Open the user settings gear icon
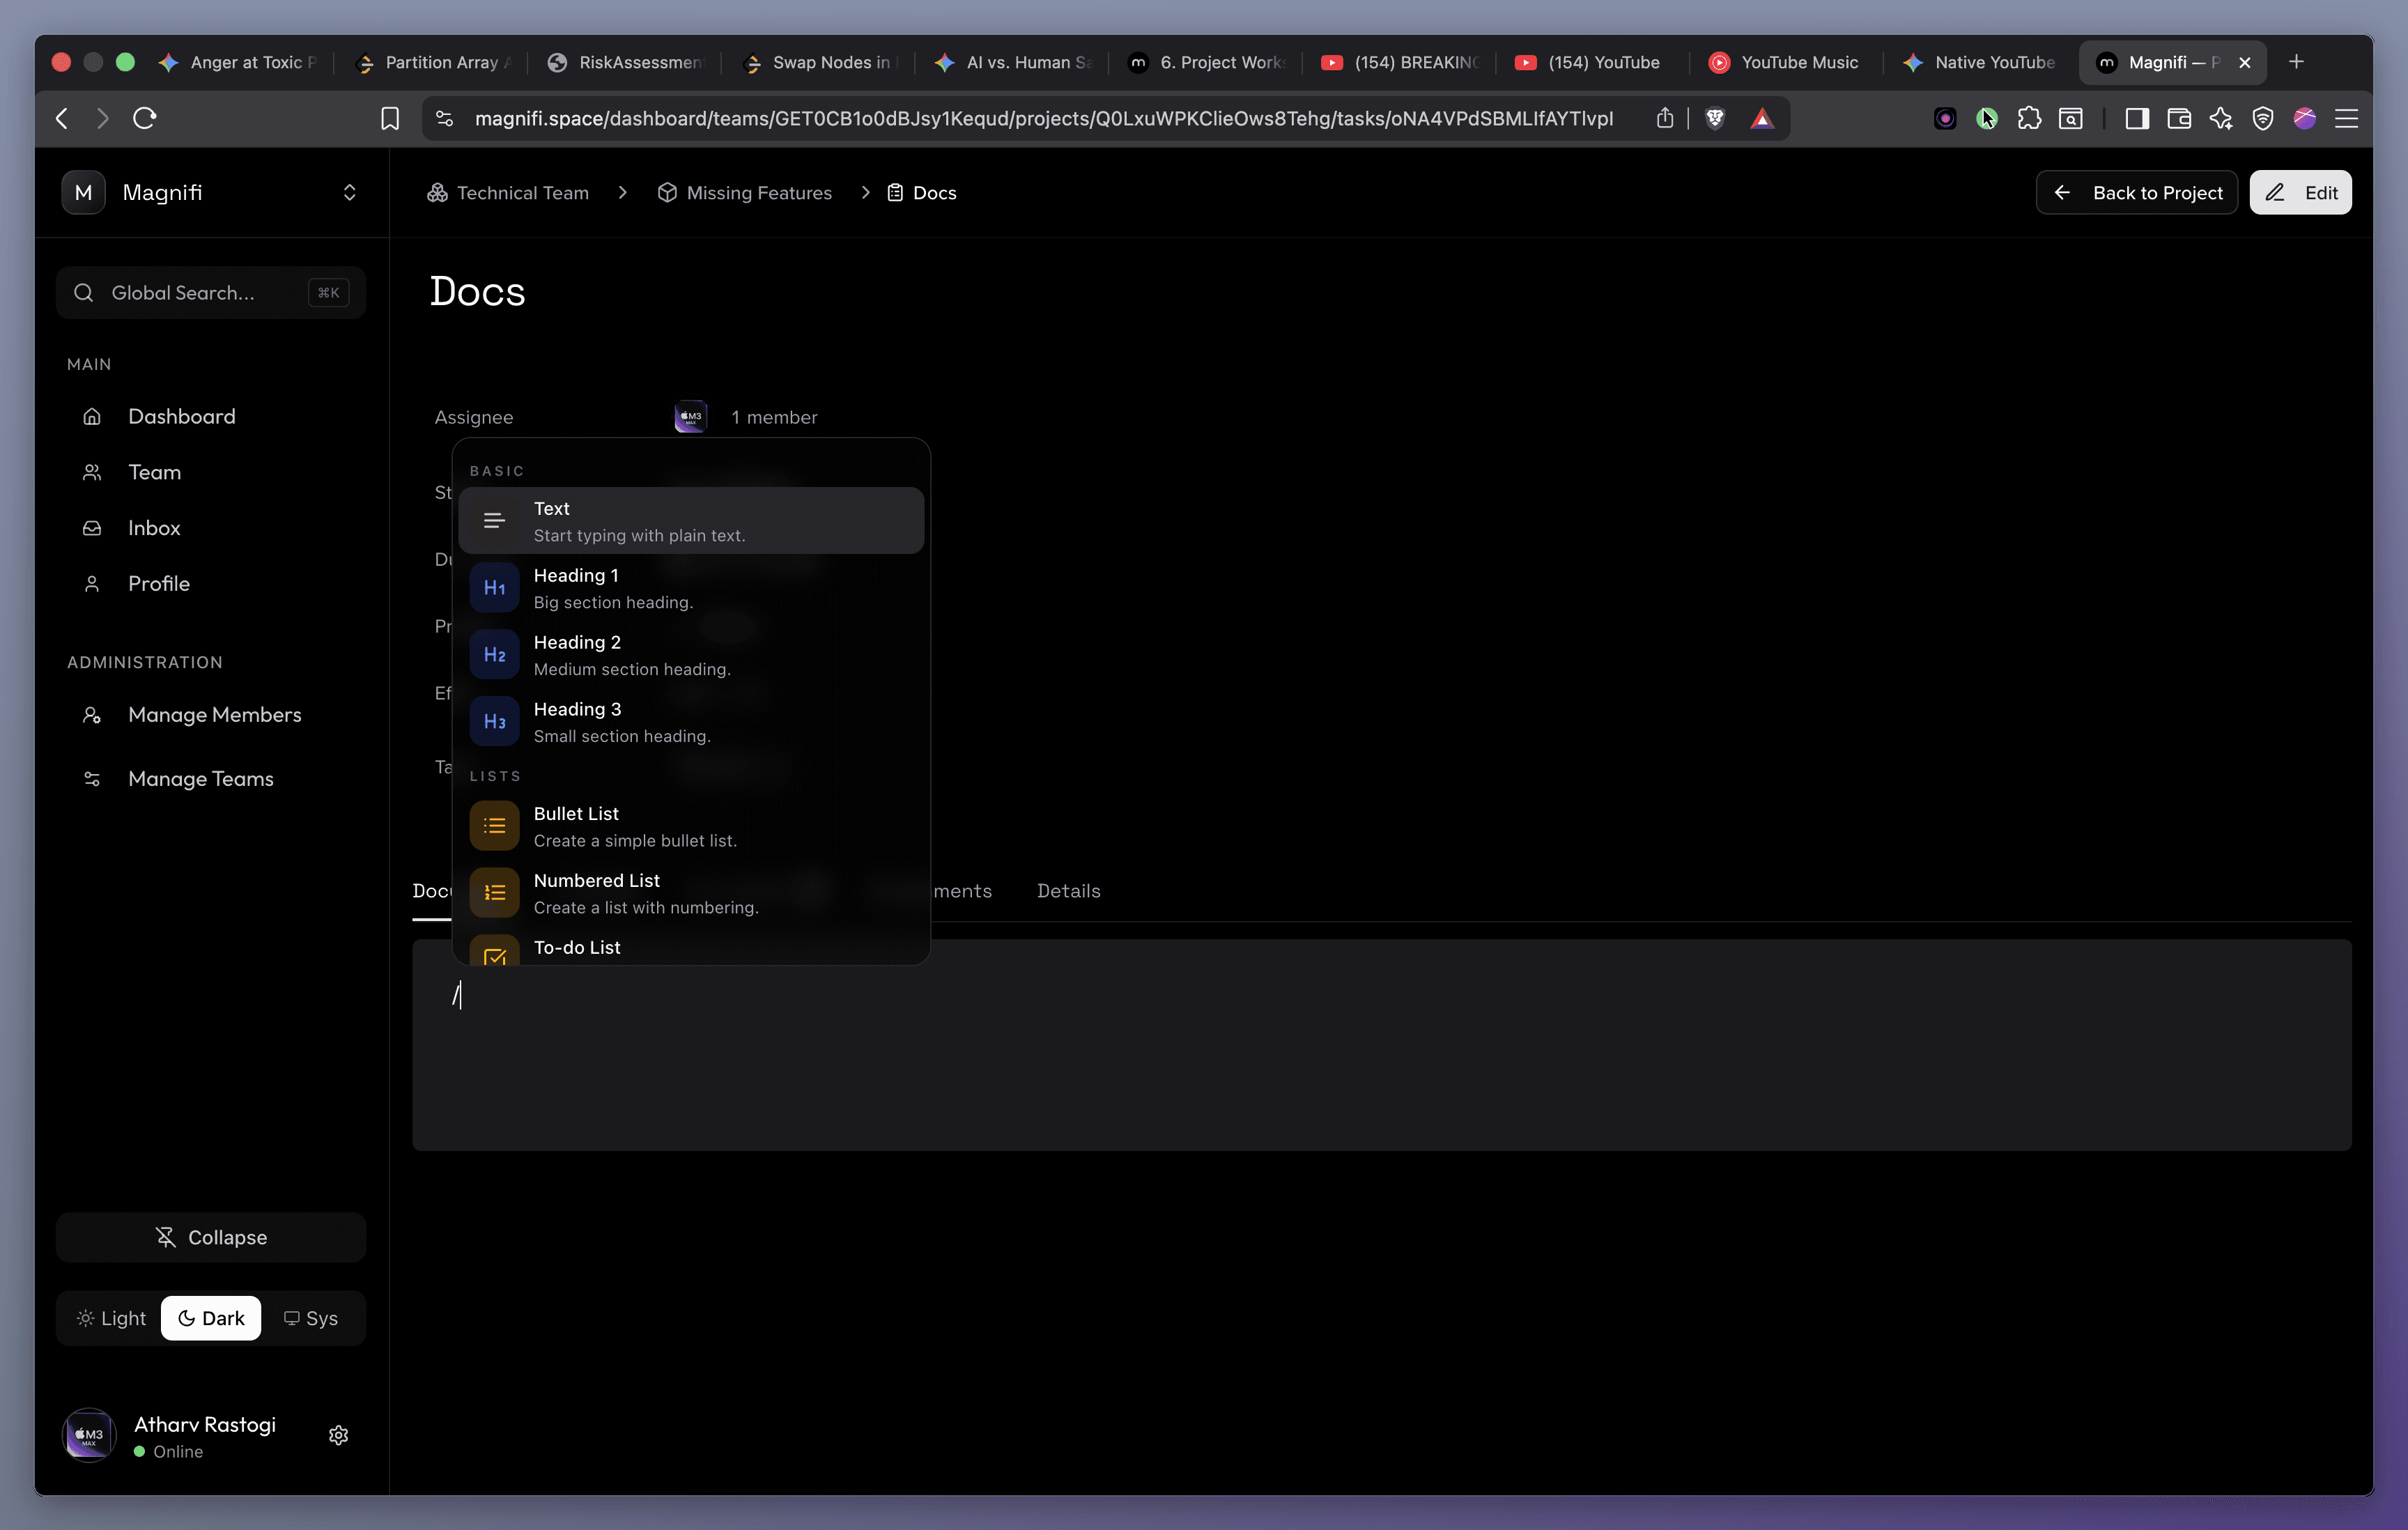This screenshot has height=1530, width=2408. (339, 1435)
